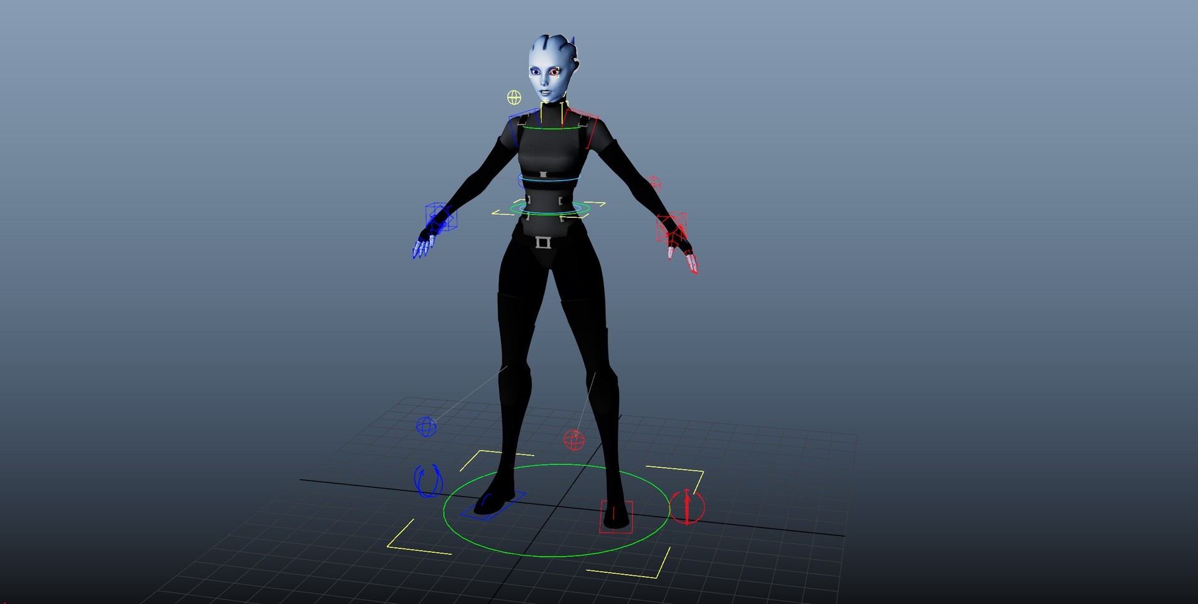This screenshot has width=1198, height=604.
Task: Click the red small crosshair icon near the right forearm
Action: (x=654, y=184)
